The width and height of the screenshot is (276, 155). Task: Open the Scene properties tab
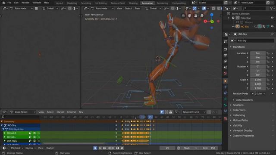225,67
